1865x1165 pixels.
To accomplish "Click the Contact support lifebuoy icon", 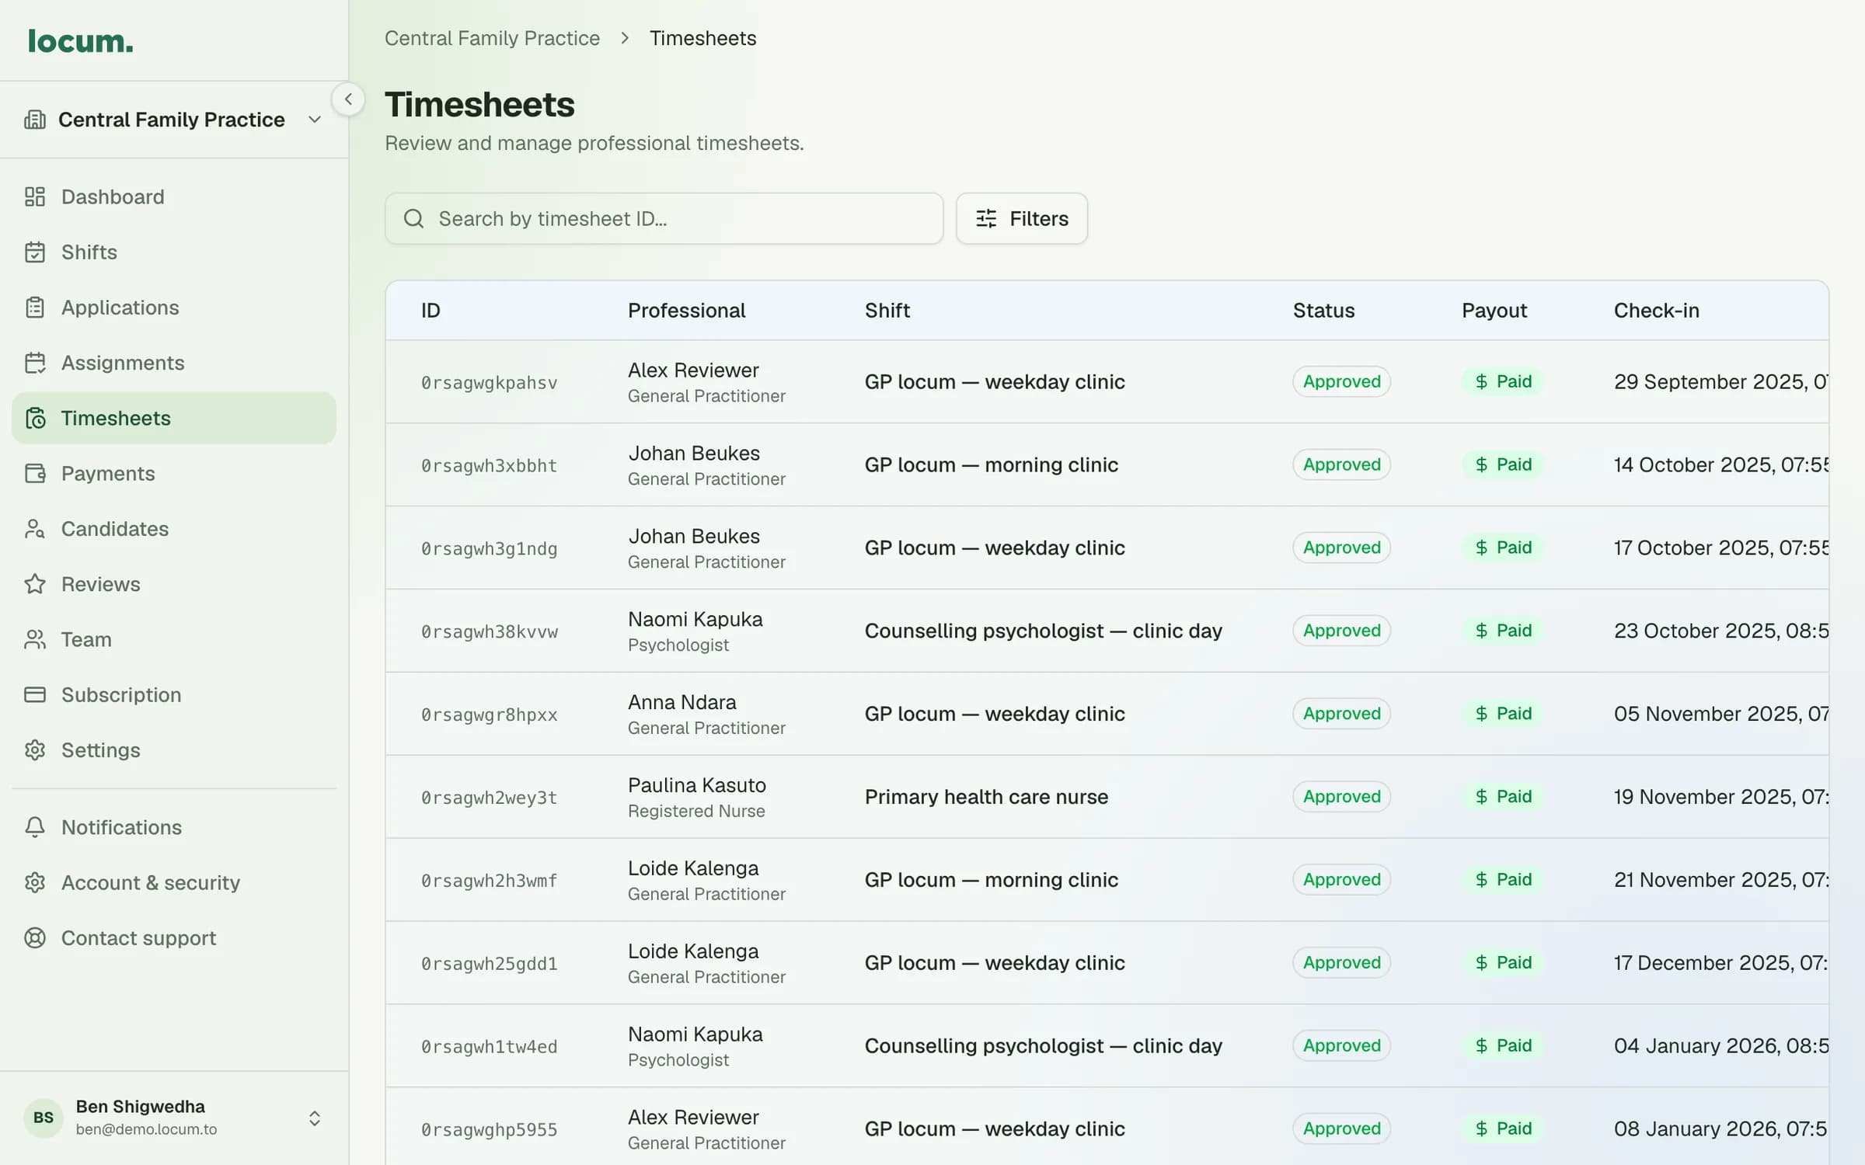I will [x=35, y=938].
